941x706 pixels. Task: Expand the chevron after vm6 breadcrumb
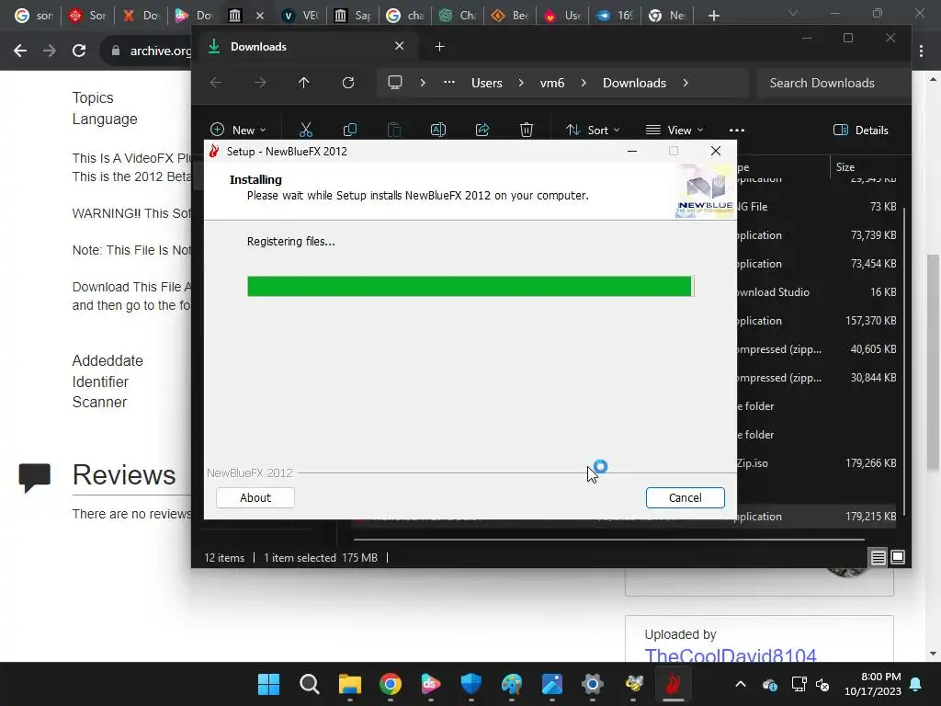(x=584, y=83)
